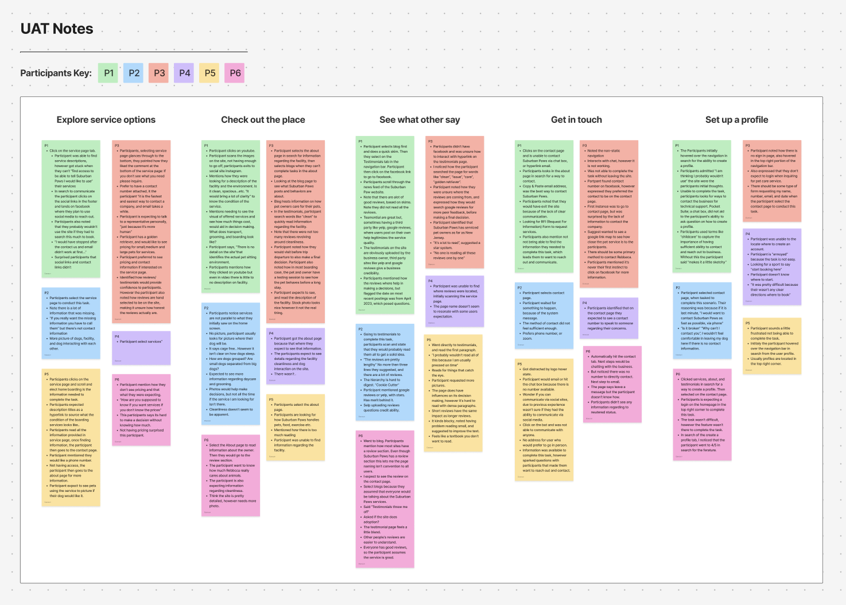
Task: Select the green P1 key swatch
Action: click(108, 73)
